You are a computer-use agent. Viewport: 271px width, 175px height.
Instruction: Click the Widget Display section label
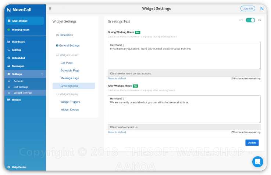(x=69, y=94)
